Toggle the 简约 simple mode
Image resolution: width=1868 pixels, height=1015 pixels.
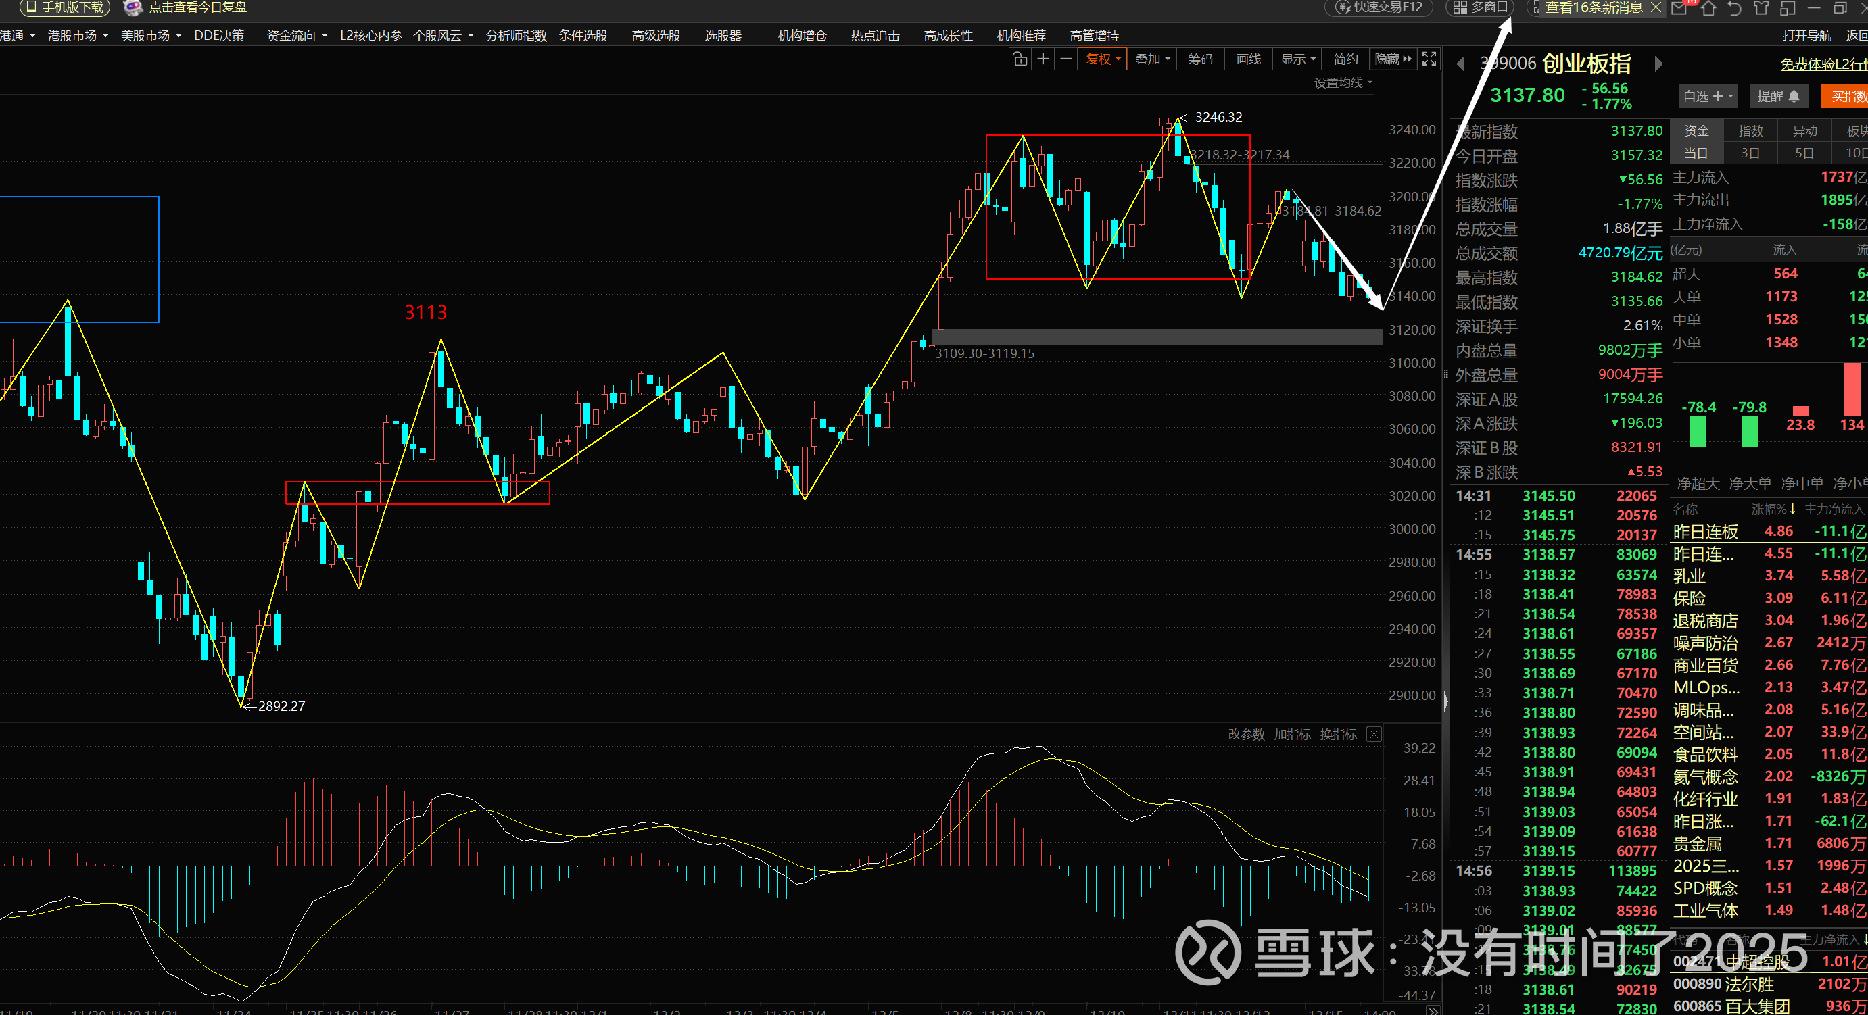click(1345, 59)
